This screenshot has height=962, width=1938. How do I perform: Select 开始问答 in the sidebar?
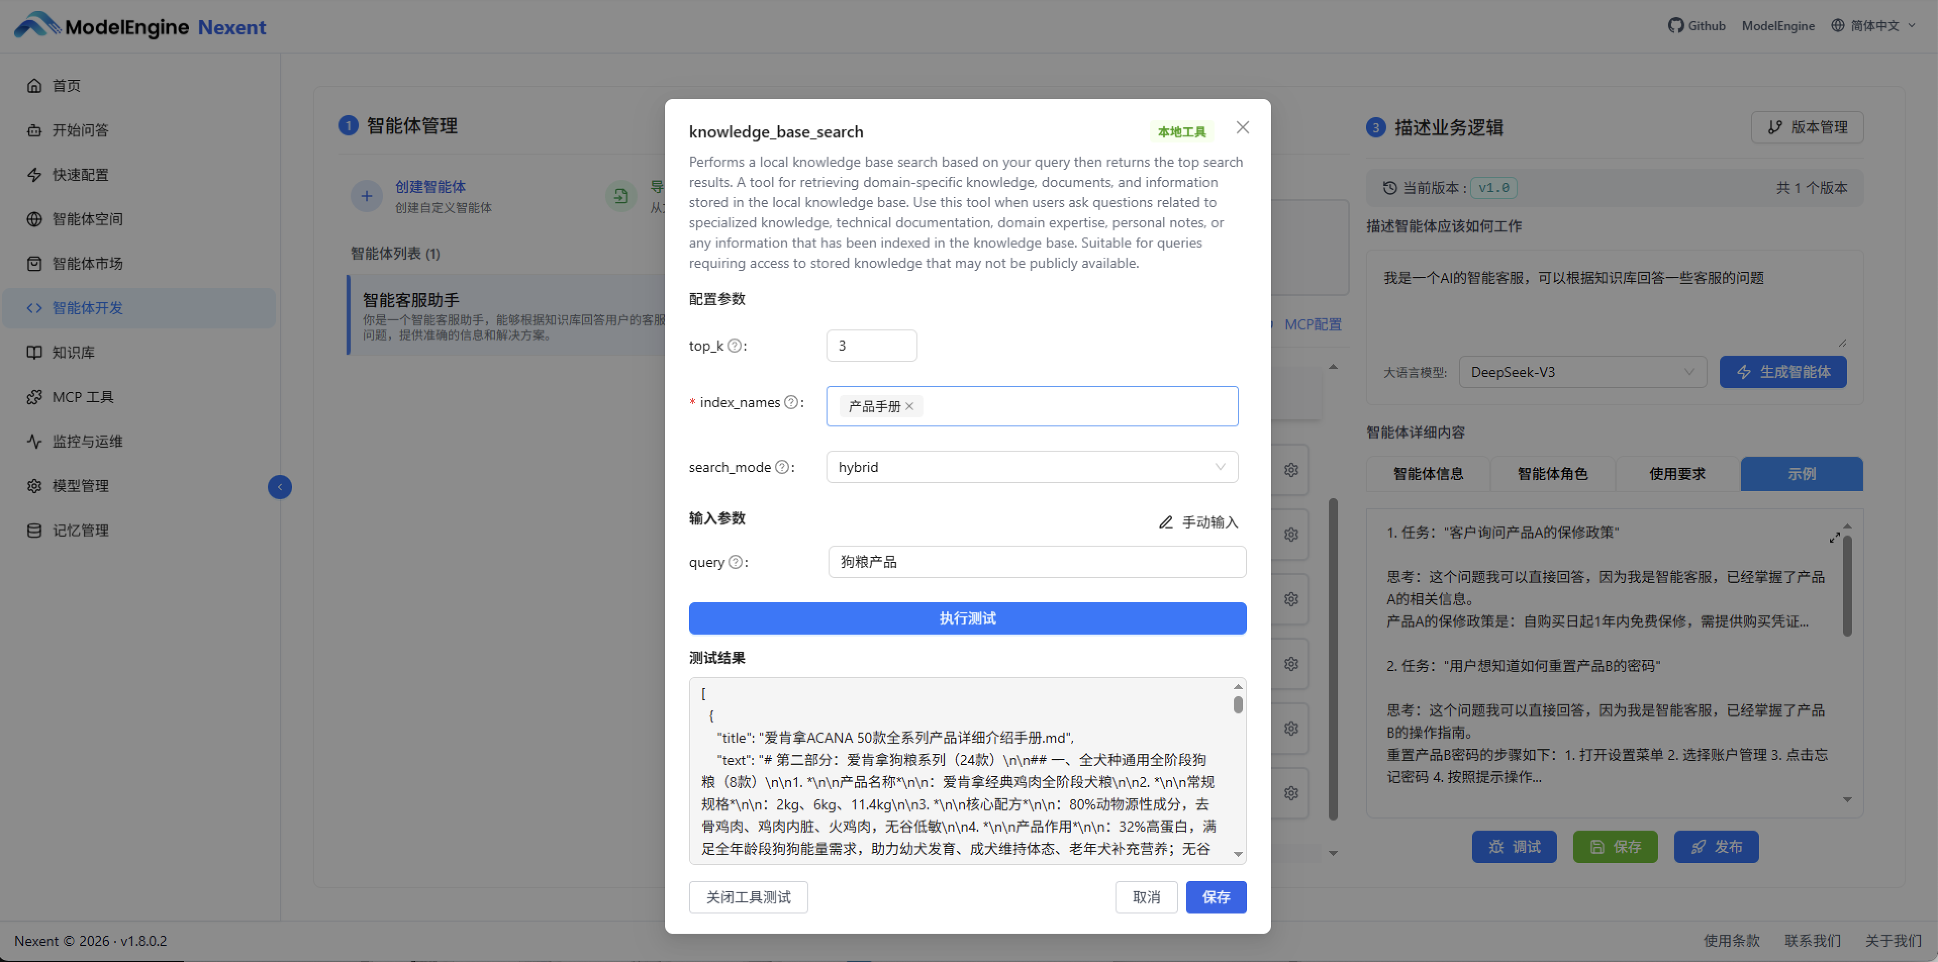click(79, 129)
